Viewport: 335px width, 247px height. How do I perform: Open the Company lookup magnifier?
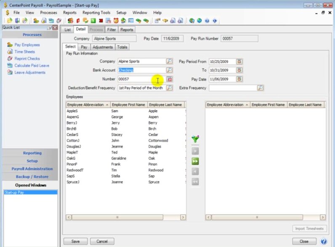(x=169, y=61)
